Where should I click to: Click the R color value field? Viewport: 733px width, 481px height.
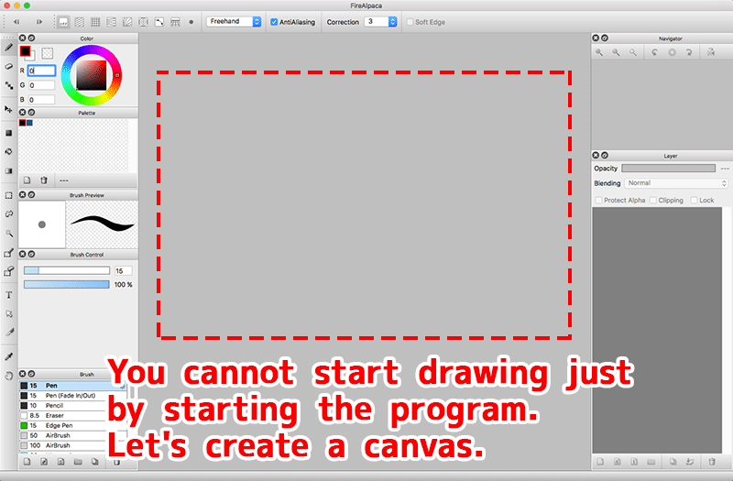click(41, 71)
